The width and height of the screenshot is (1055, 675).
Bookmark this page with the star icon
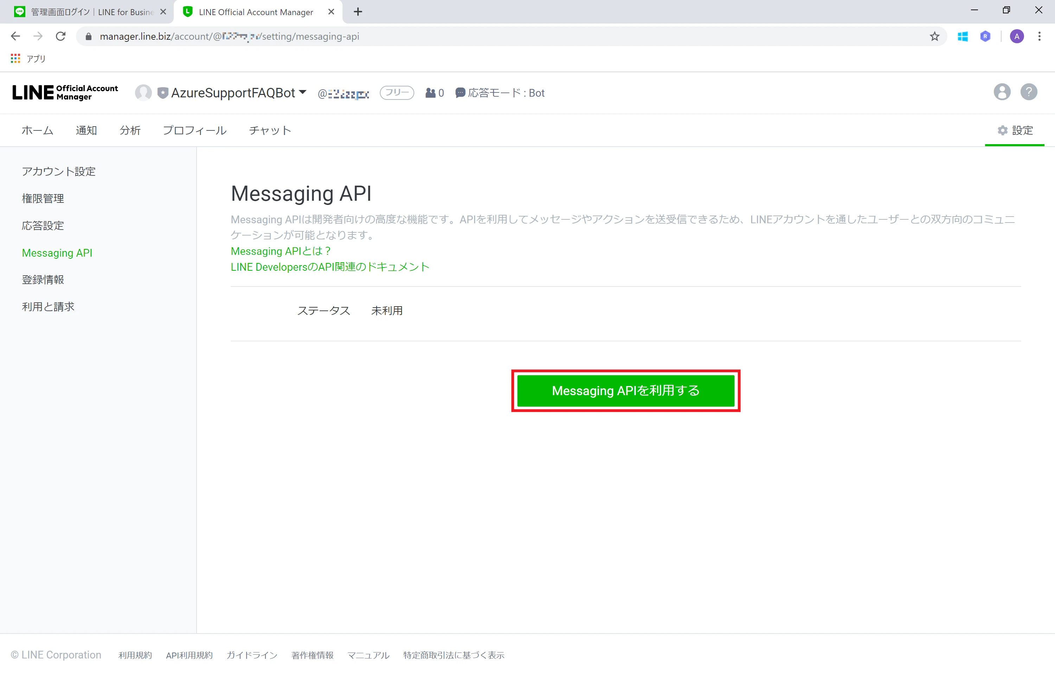tap(934, 36)
